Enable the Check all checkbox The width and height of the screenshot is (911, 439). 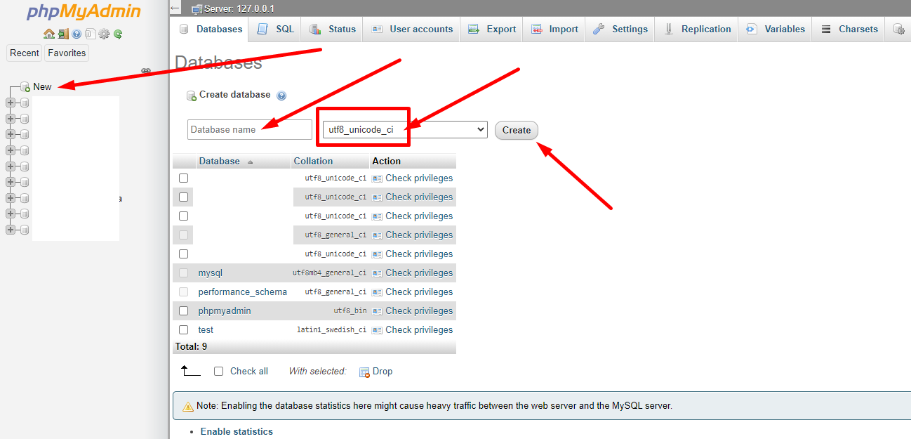pyautogui.click(x=218, y=371)
